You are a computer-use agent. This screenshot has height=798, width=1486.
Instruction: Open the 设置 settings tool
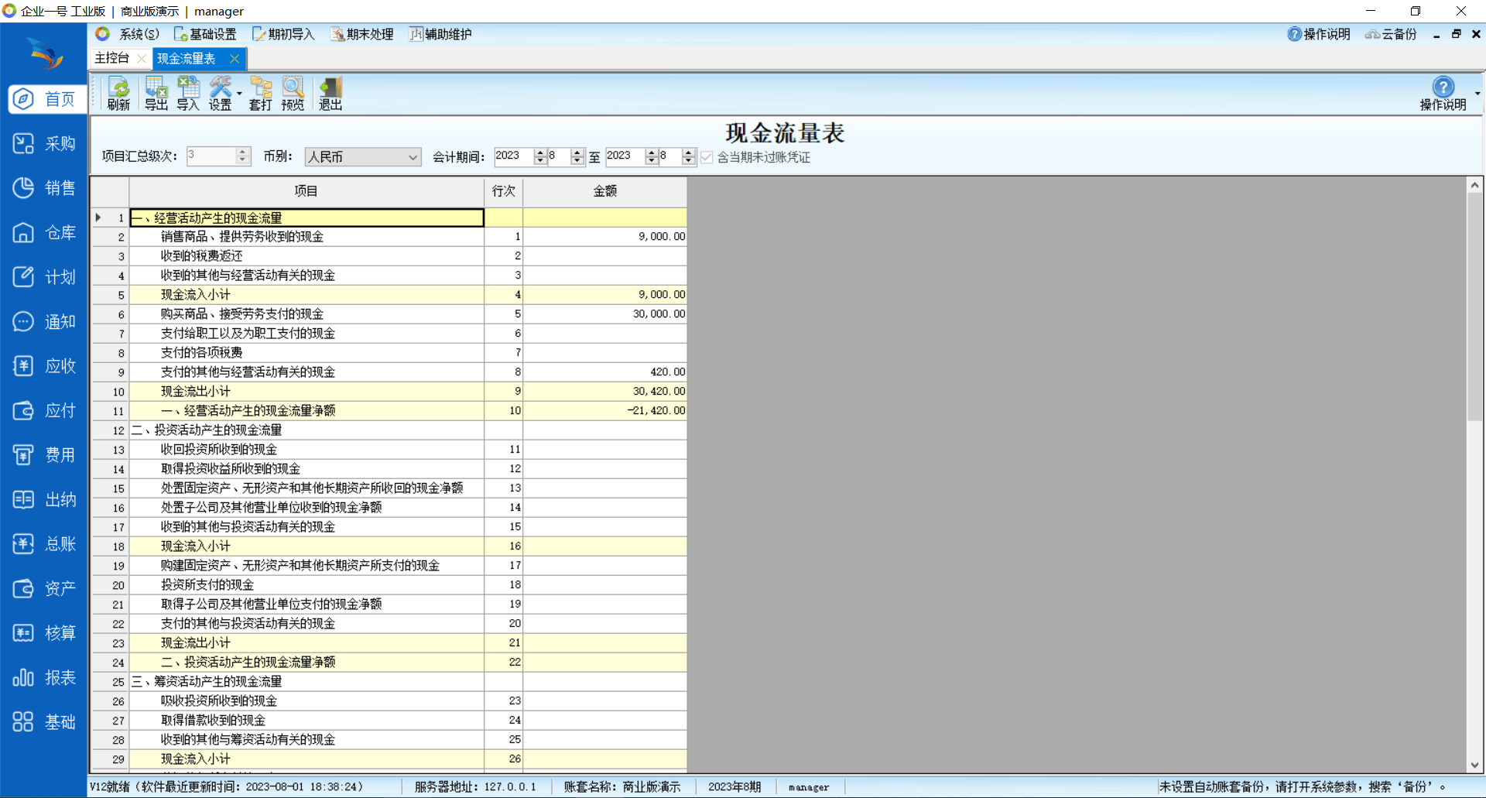(221, 94)
